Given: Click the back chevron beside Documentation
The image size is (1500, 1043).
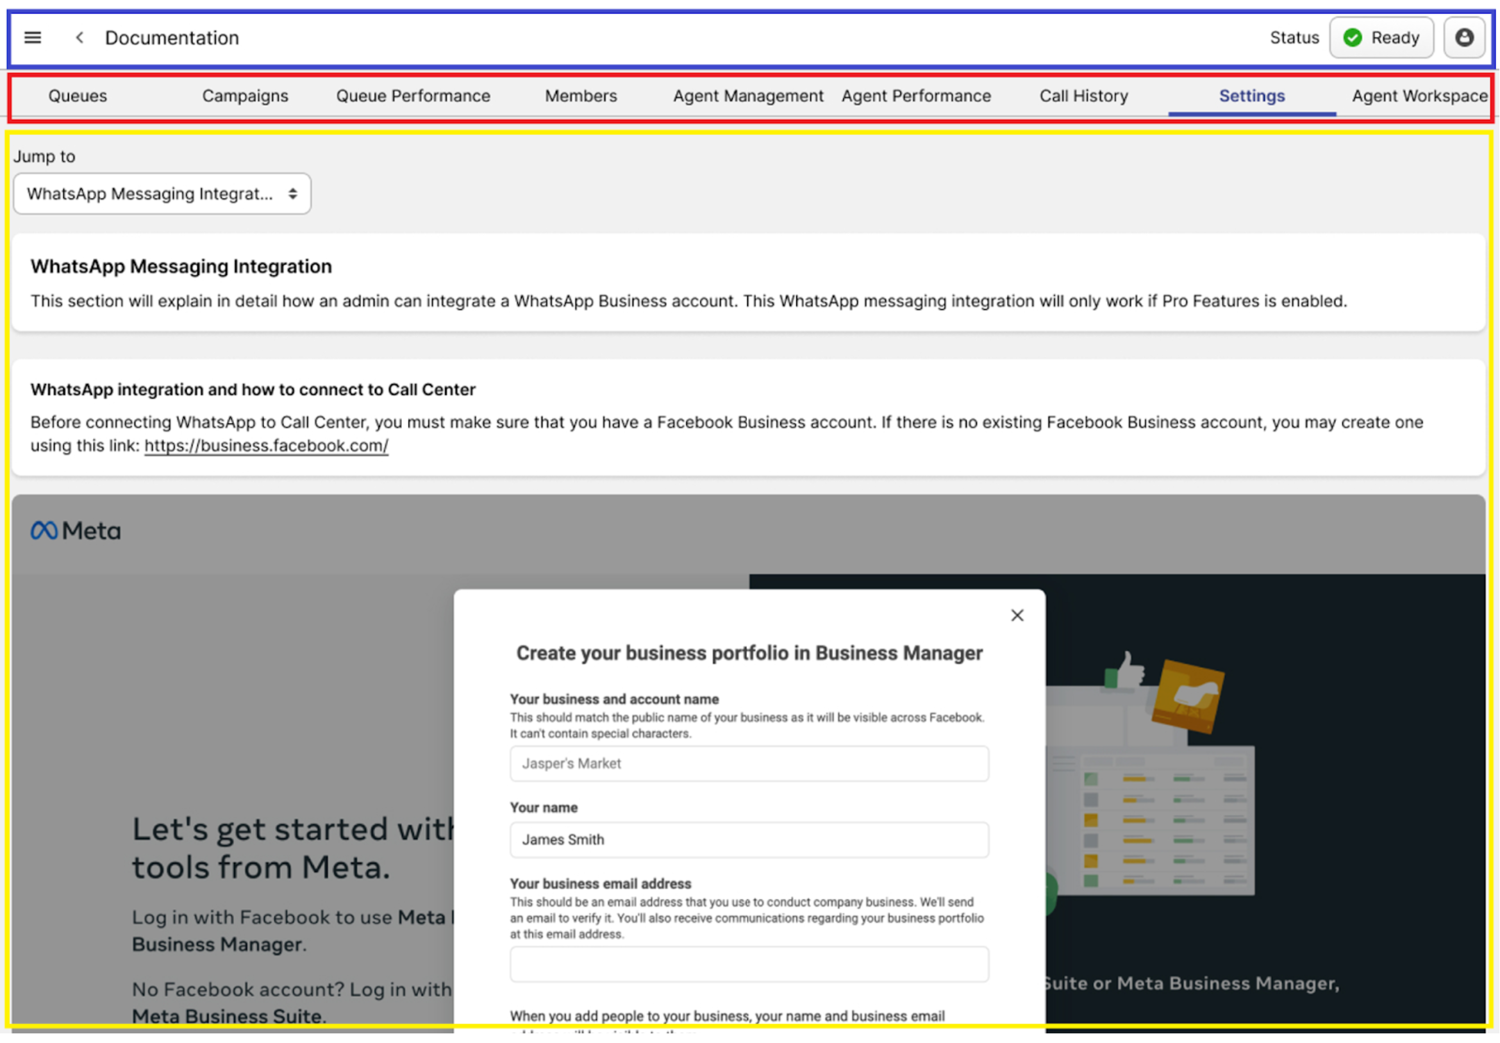Looking at the screenshot, I should [x=79, y=38].
